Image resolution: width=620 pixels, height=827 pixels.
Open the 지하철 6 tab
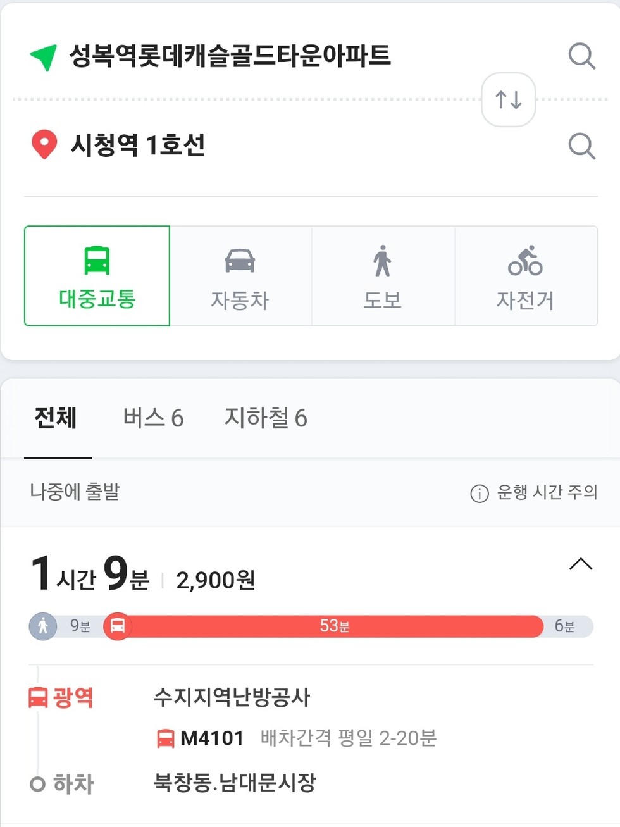point(266,418)
